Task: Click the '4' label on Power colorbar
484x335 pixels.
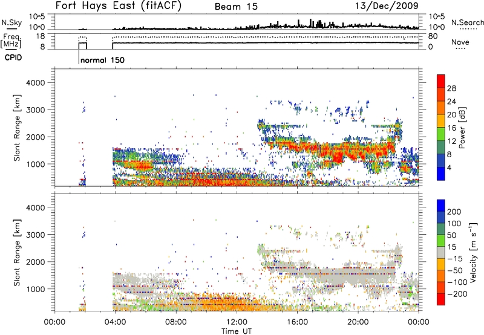Action: [449, 167]
